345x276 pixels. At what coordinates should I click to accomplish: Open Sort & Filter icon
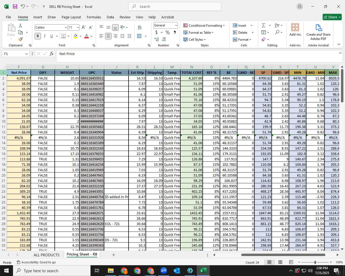tap(277, 25)
